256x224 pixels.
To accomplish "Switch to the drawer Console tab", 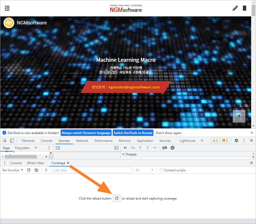I will point(16,163).
